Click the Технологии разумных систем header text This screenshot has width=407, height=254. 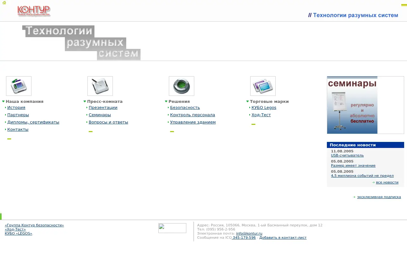coord(353,15)
